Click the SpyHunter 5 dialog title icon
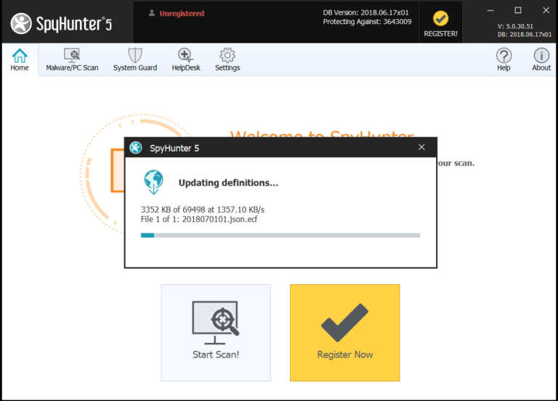The image size is (558, 401). click(x=136, y=148)
